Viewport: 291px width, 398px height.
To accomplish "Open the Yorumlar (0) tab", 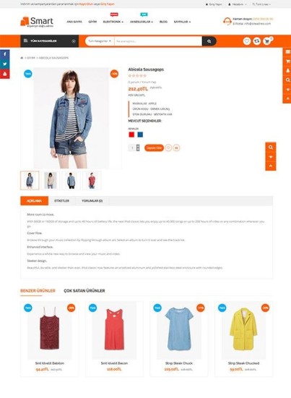I will [x=92, y=200].
